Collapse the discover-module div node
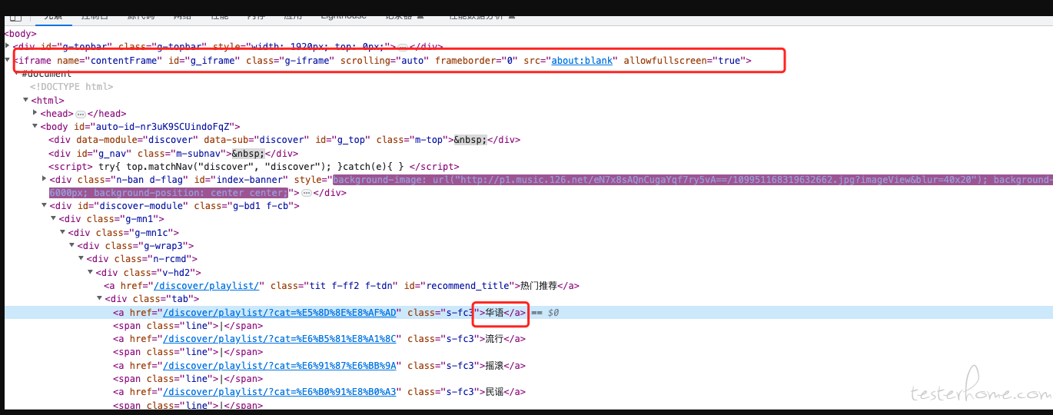The height and width of the screenshot is (415, 1053). [44, 206]
